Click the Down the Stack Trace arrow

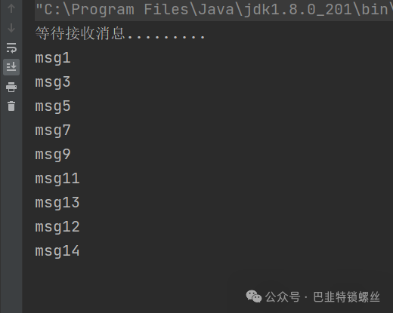pos(11,28)
